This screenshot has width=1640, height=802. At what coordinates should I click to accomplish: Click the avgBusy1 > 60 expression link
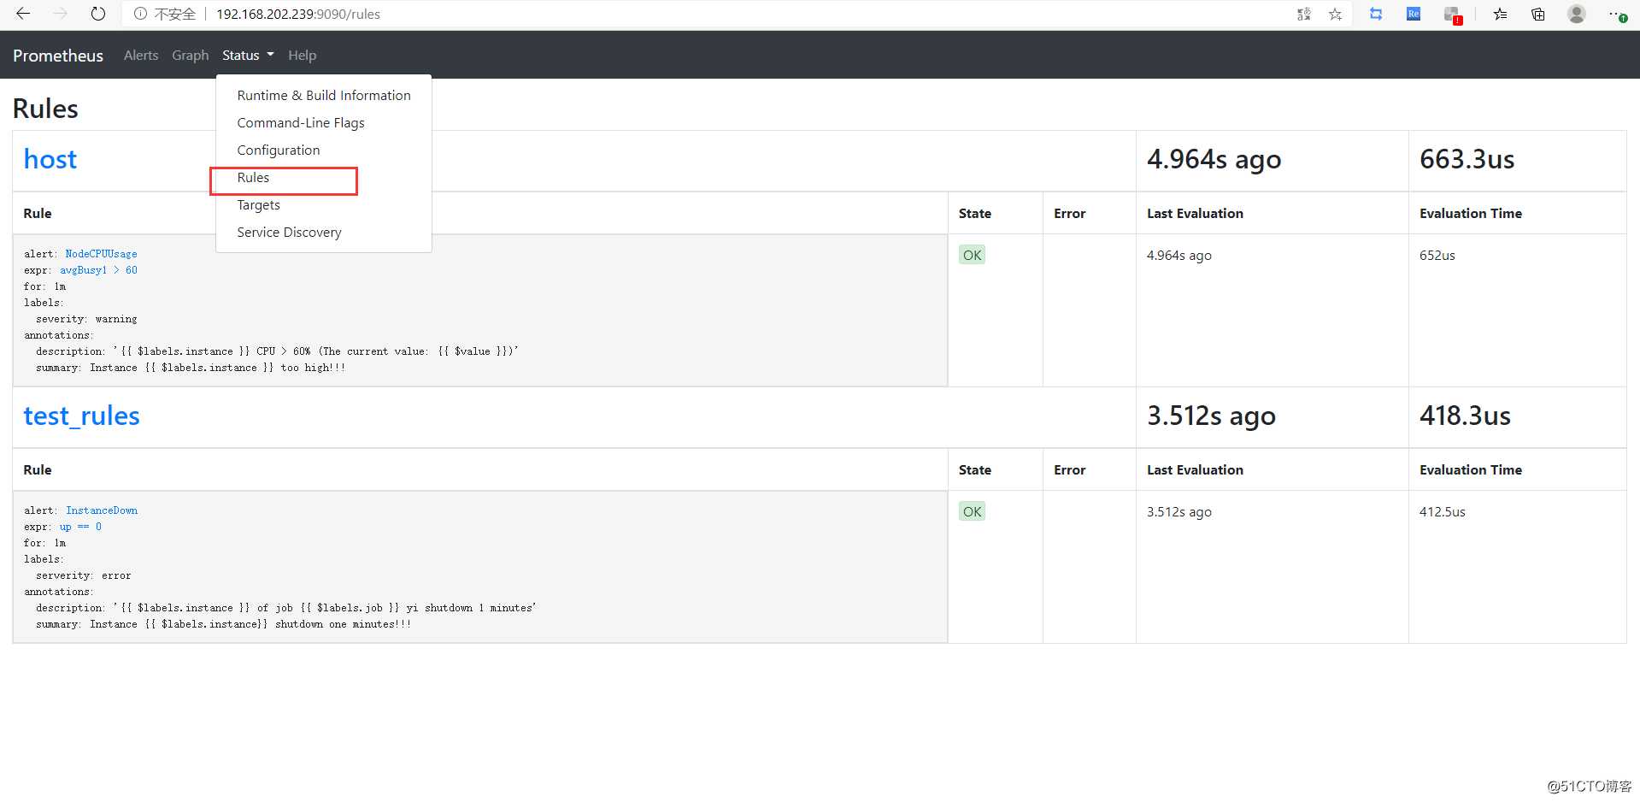point(98,270)
